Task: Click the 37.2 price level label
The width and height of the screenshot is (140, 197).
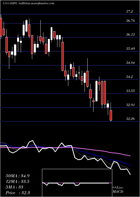Action: click(129, 12)
